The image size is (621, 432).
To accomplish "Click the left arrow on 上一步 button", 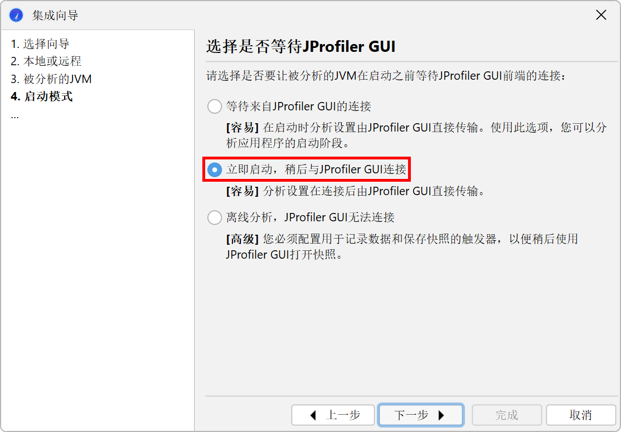I will 313,415.
